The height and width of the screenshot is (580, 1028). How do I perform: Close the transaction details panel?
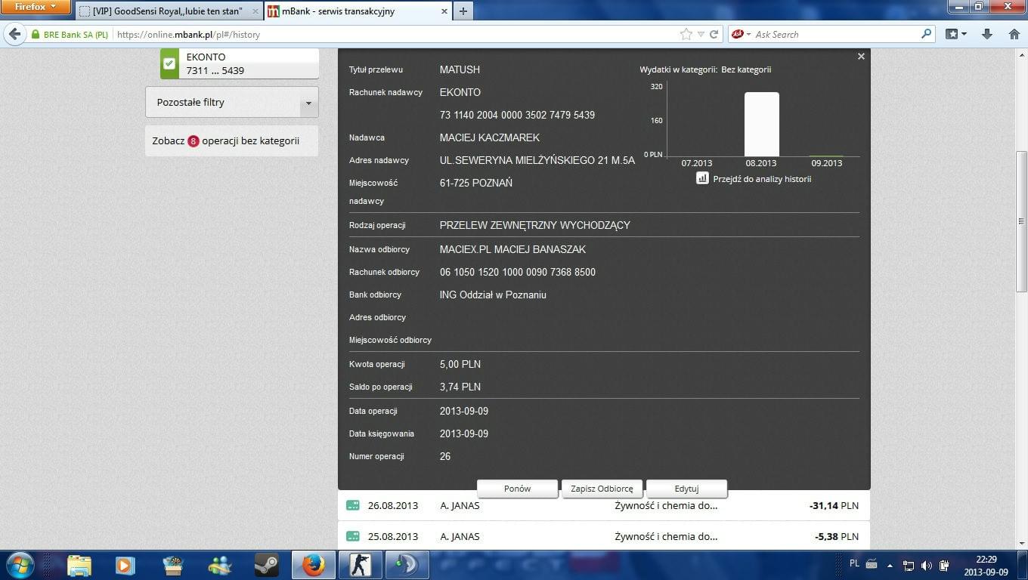861,57
